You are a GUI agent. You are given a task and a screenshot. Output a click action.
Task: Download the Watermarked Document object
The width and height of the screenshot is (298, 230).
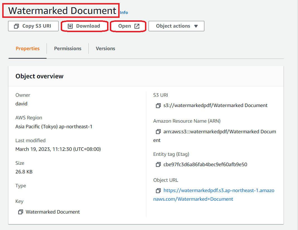[84, 26]
